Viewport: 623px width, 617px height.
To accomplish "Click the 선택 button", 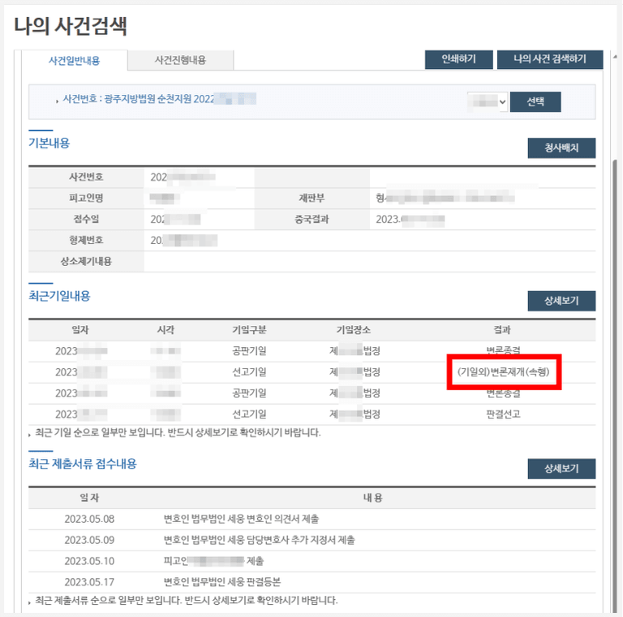I will [x=536, y=101].
